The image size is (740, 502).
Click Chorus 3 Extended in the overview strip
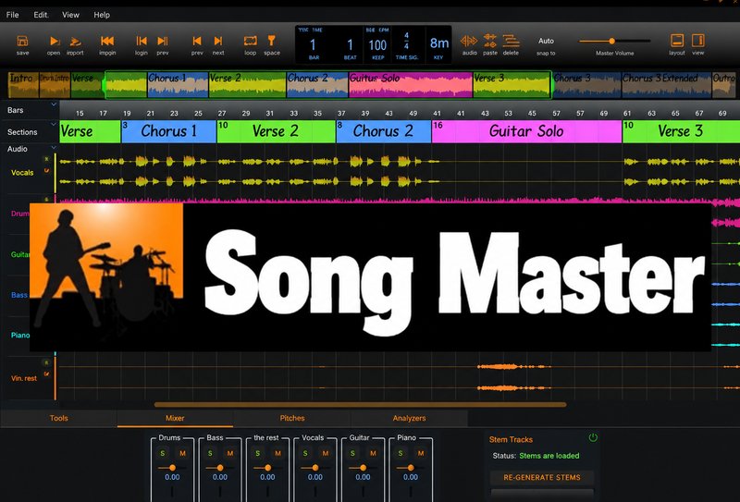(x=666, y=84)
